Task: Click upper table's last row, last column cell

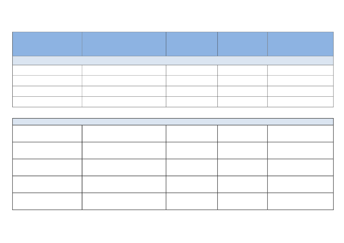Action: click(300, 102)
